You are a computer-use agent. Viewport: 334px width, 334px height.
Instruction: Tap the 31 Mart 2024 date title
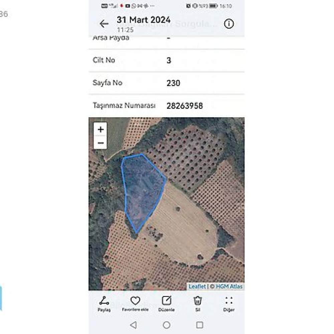coord(144,20)
